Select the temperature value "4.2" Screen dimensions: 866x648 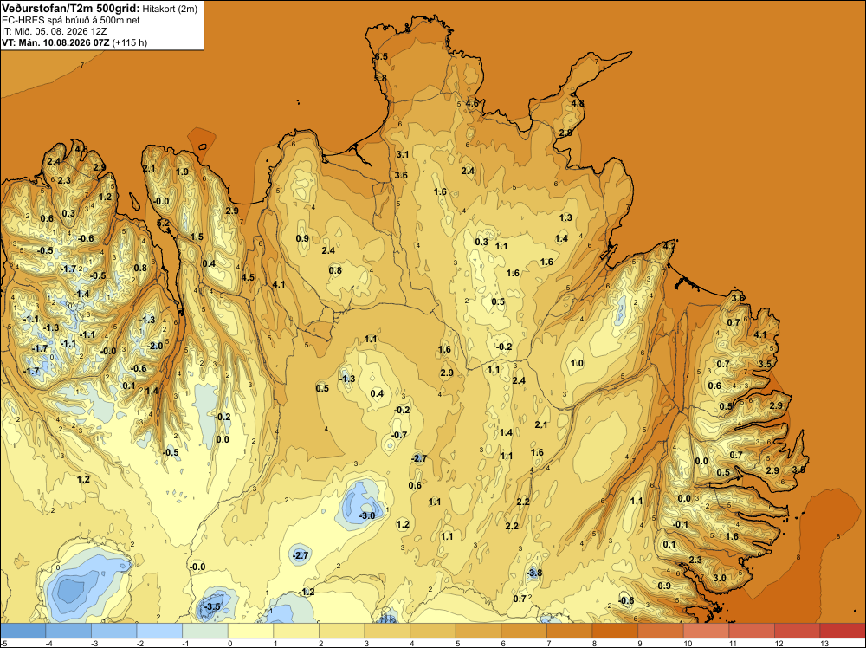[x=669, y=246]
